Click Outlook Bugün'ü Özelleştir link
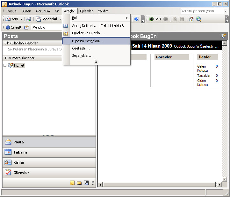230x197 pixels. point(196,46)
